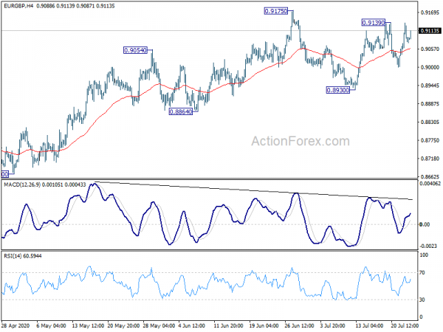Click the RSI(14) 60.5944 indicator label
Screen dimensions: 443x332
(x=23, y=256)
